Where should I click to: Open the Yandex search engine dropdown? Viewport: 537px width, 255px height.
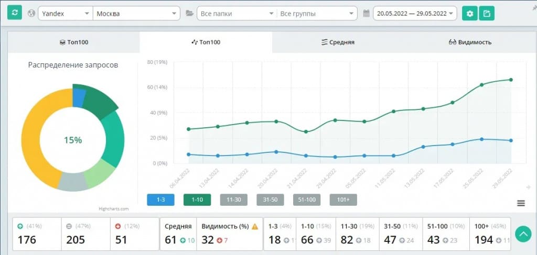pos(66,14)
